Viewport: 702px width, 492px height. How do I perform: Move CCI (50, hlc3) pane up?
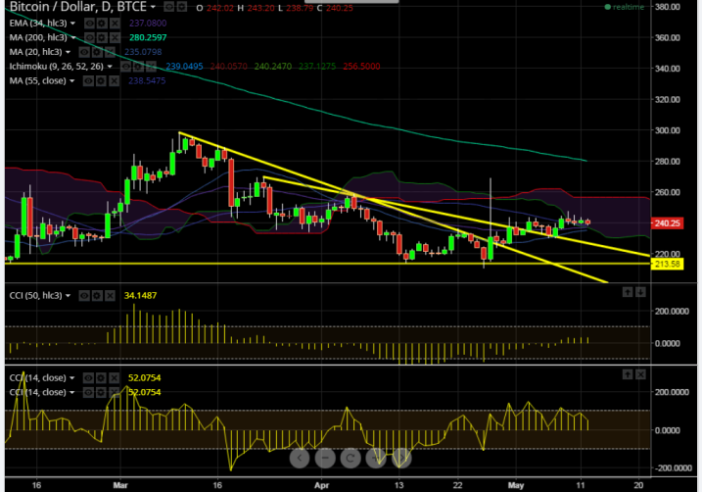coord(628,292)
